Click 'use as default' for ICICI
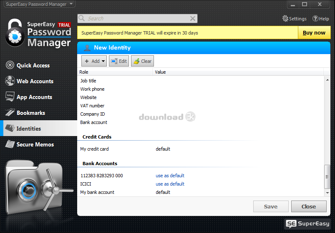The image size is (335, 233). point(170,184)
